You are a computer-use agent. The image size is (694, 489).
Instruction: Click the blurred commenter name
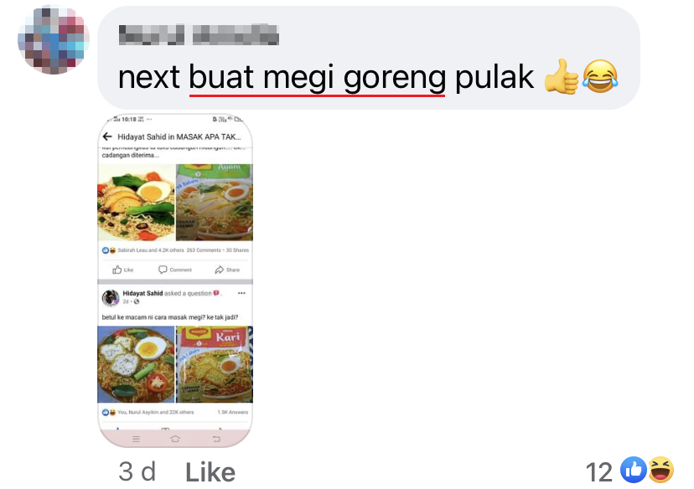click(199, 34)
